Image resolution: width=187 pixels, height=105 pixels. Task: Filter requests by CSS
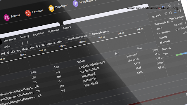click(x=13, y=52)
